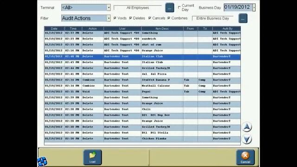Uncheck the Voids checkbox

pos(115,18)
